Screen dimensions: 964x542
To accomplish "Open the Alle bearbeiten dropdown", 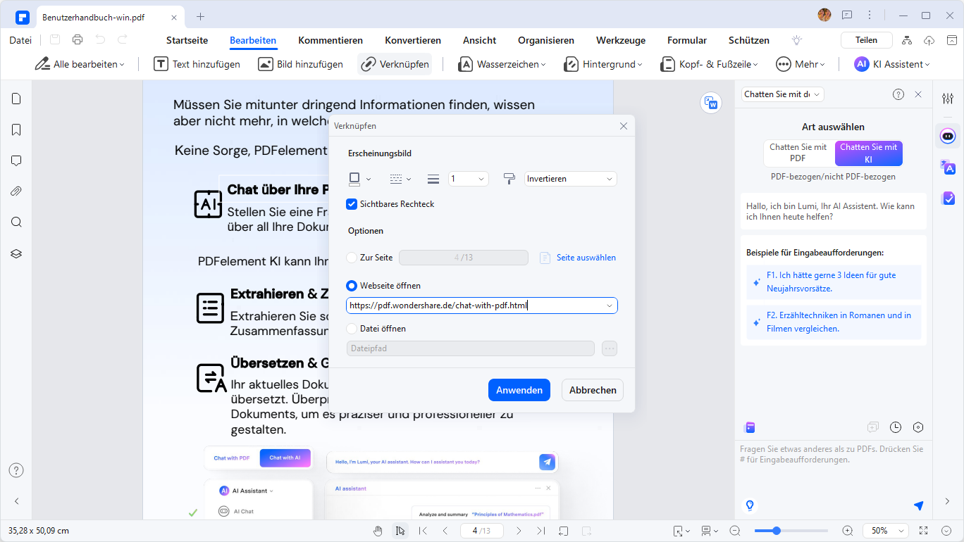I will (x=80, y=64).
